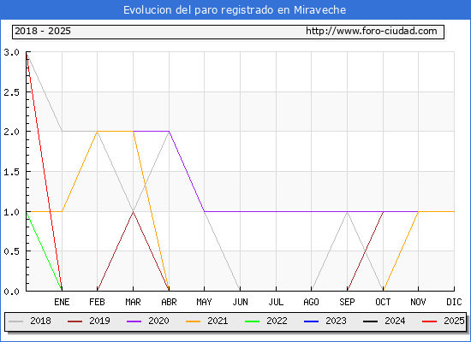Screen dimensions: 471x342
Task: Select the '2019' legend label
Action: tap(99, 321)
